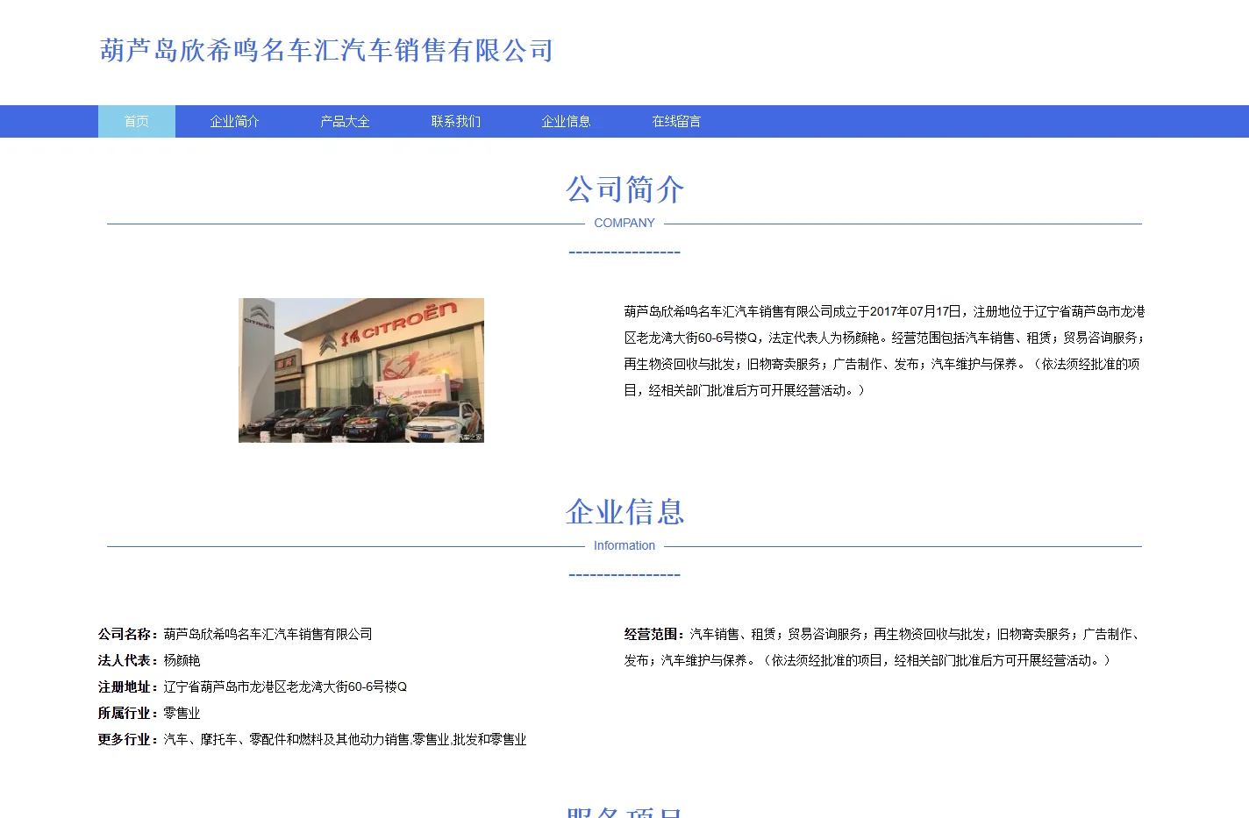Screen dimensions: 1249x818
Task: Select the 公司名称 row text
Action: click(235, 634)
